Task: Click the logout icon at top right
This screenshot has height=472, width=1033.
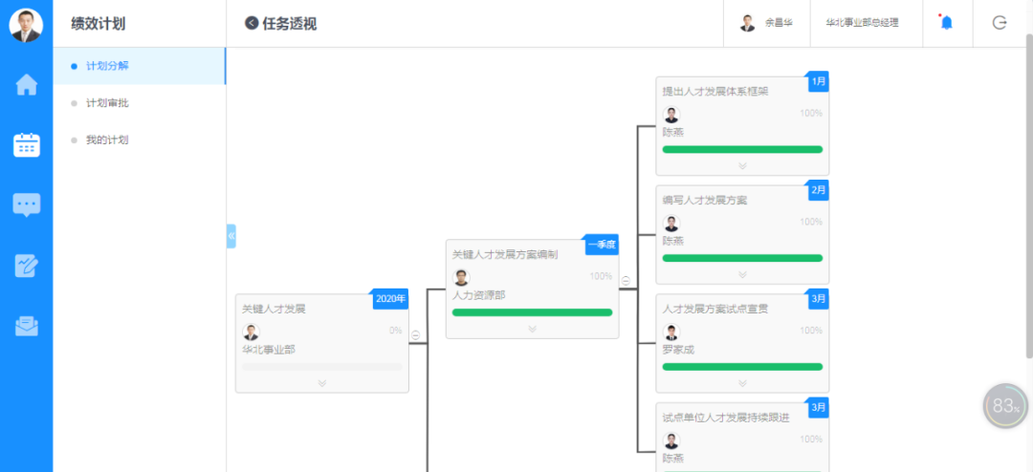Action: [x=1000, y=22]
